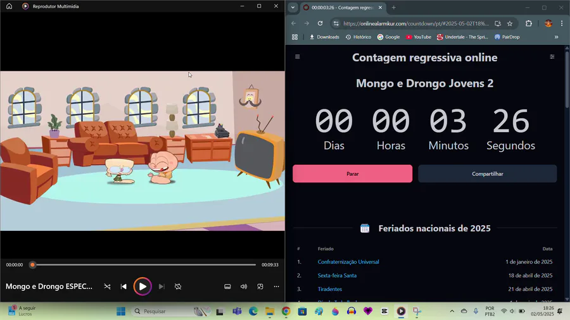Switch to mini player view
Screen dimensions: 570x320
(x=260, y=286)
